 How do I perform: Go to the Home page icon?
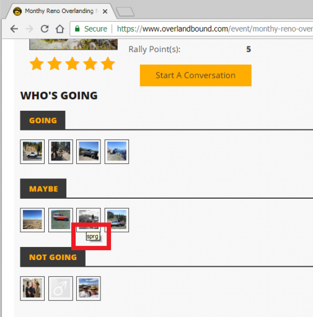60,29
